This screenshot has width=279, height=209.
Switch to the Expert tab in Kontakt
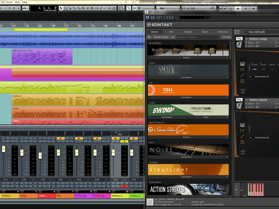tap(205, 32)
